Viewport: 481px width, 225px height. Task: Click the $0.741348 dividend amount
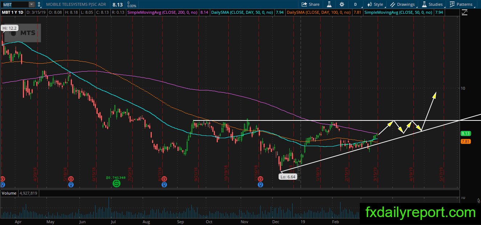[116, 177]
